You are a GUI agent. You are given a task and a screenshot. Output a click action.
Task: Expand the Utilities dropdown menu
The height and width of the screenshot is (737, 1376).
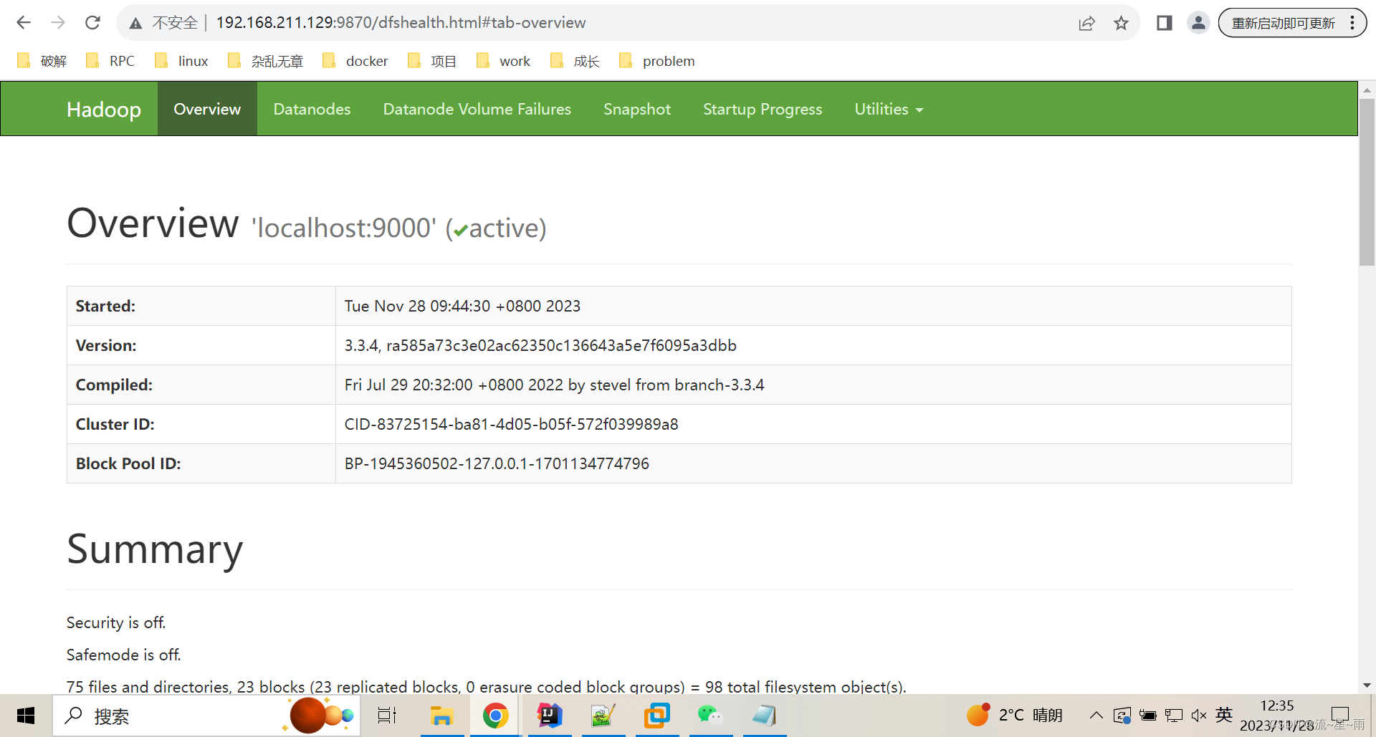pyautogui.click(x=889, y=109)
